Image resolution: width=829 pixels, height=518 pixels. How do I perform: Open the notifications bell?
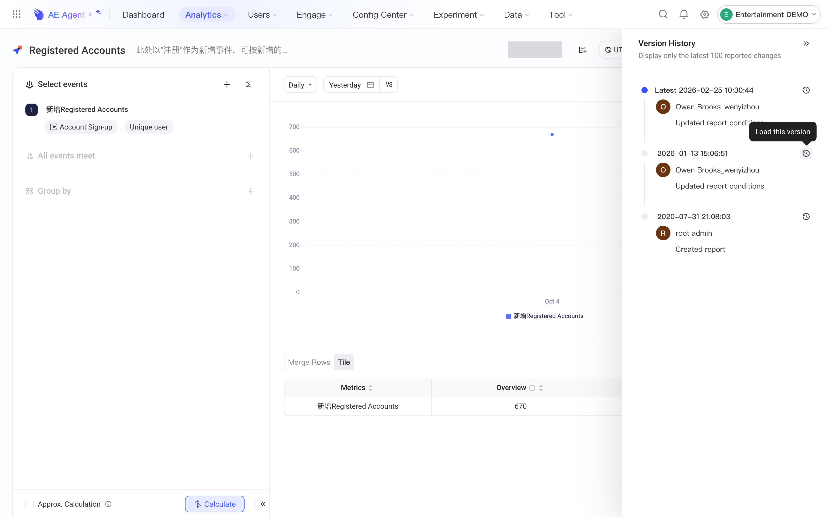click(684, 15)
